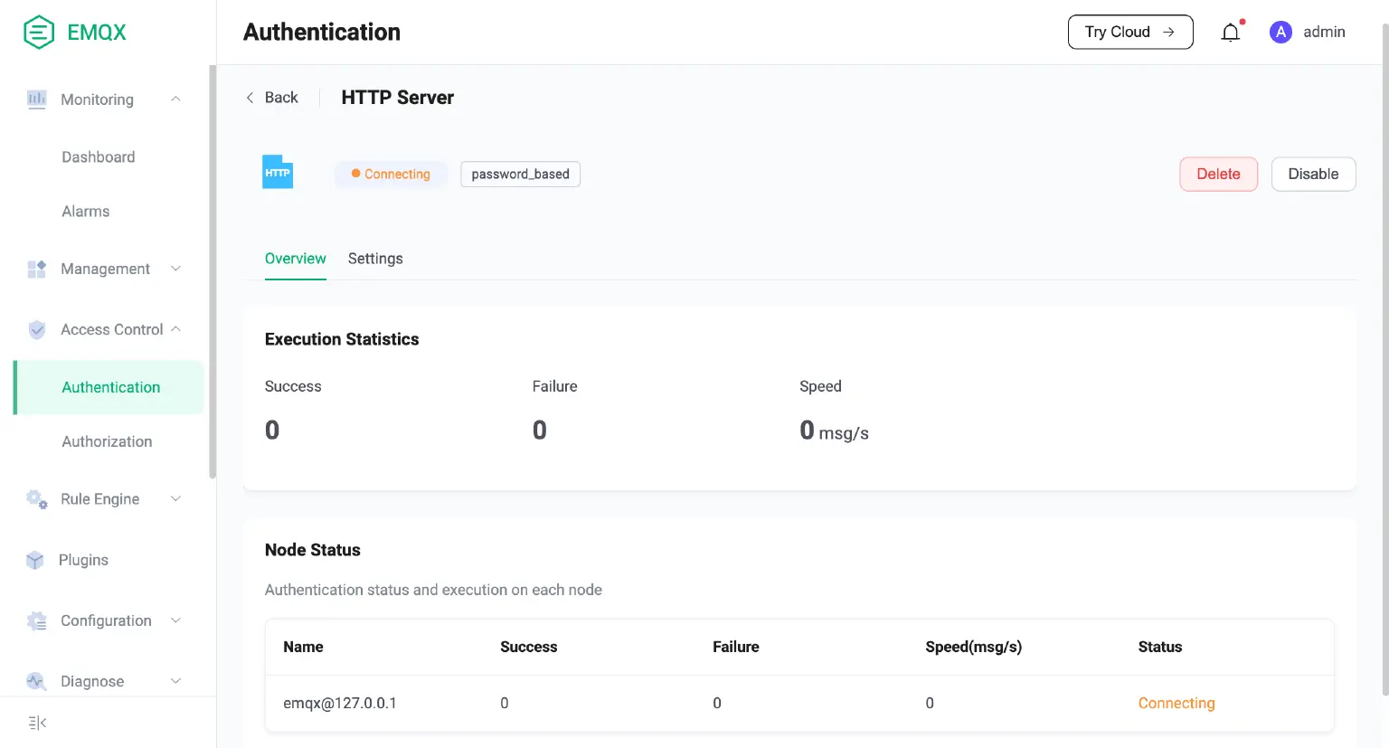
Task: Switch to the Settings tab
Action: click(375, 259)
